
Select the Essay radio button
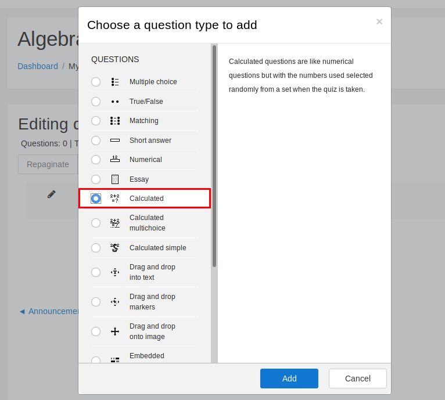pos(96,179)
